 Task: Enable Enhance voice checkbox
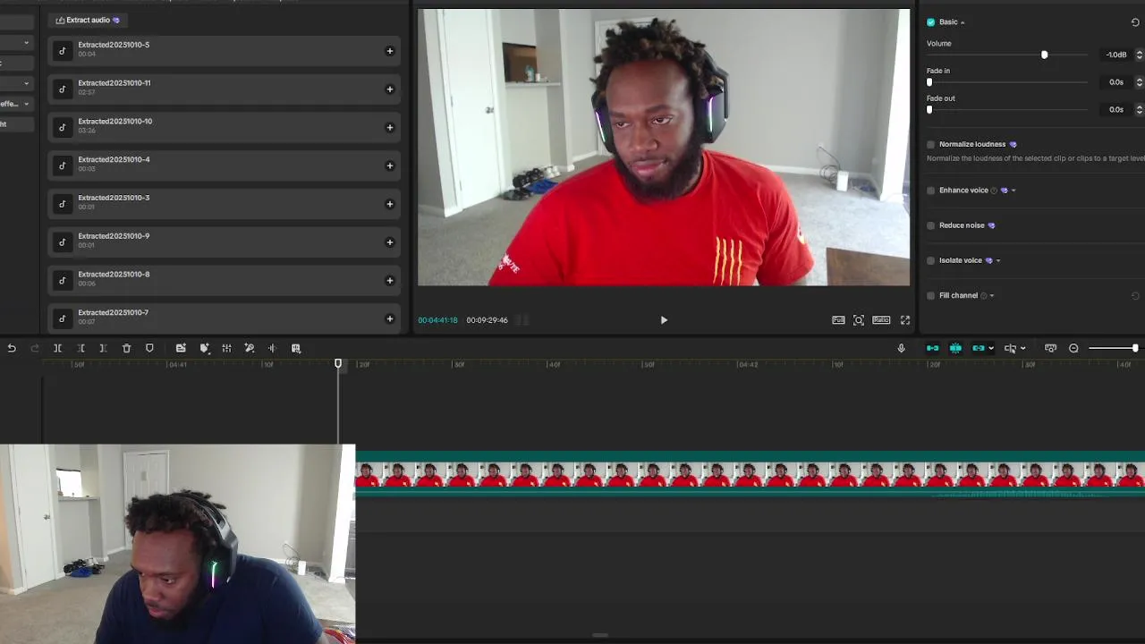click(930, 191)
